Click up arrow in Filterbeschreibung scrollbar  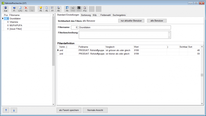click(169, 33)
